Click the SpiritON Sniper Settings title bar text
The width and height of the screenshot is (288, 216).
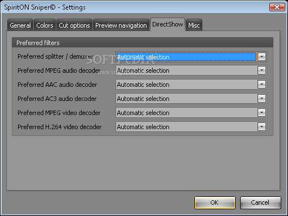(45, 7)
